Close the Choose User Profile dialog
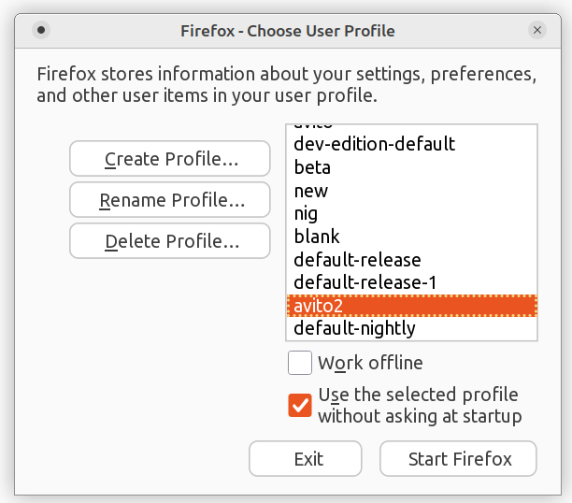572x503 pixels. tap(537, 31)
